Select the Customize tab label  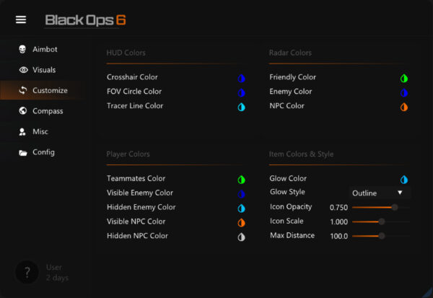click(50, 90)
